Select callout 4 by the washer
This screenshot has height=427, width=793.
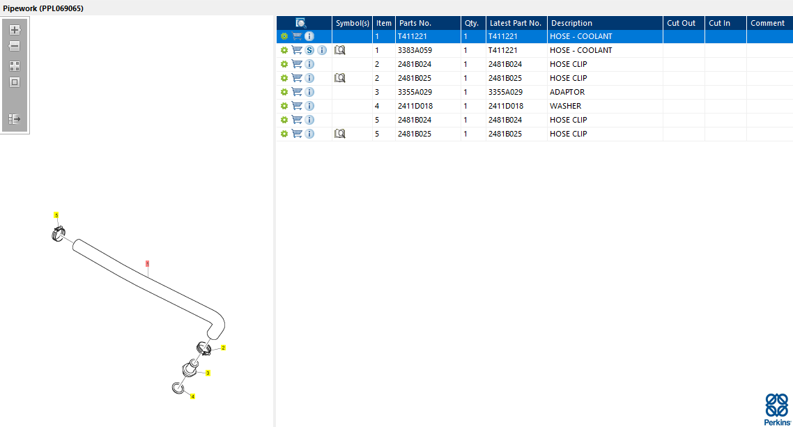[193, 396]
